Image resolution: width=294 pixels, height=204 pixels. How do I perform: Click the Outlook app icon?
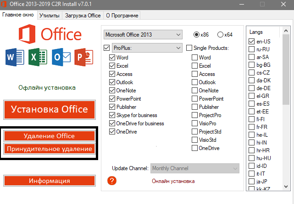[x=61, y=57]
